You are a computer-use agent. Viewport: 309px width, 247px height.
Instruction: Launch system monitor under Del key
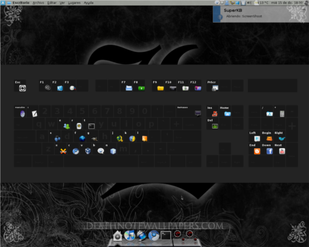click(x=215, y=126)
